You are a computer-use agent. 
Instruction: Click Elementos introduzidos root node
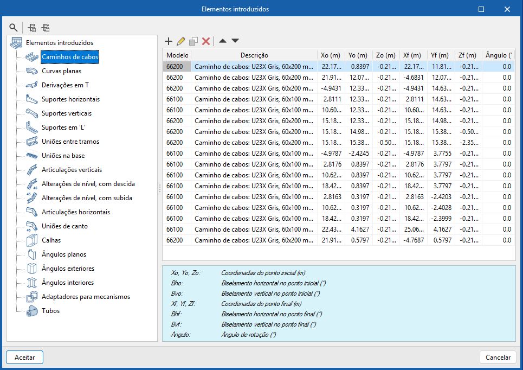coord(59,43)
